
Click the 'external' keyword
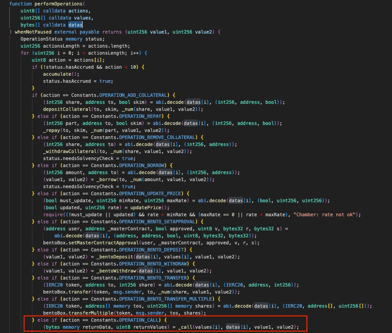tap(66, 32)
